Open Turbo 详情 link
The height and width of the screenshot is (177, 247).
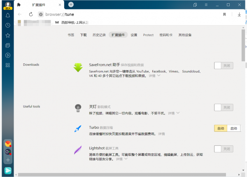(x=161, y=134)
